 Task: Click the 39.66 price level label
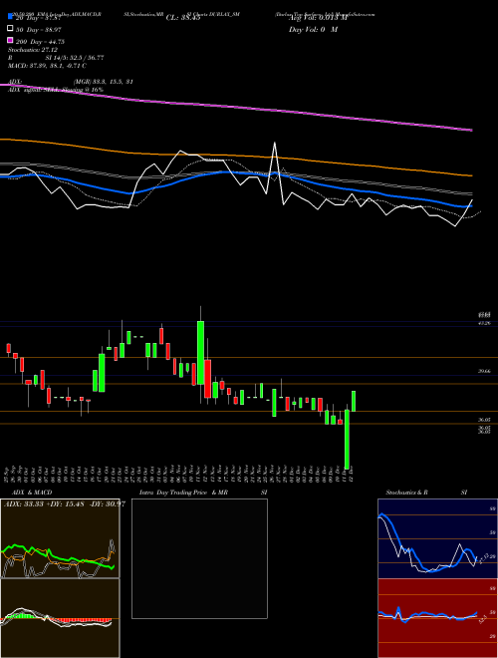[x=485, y=372]
